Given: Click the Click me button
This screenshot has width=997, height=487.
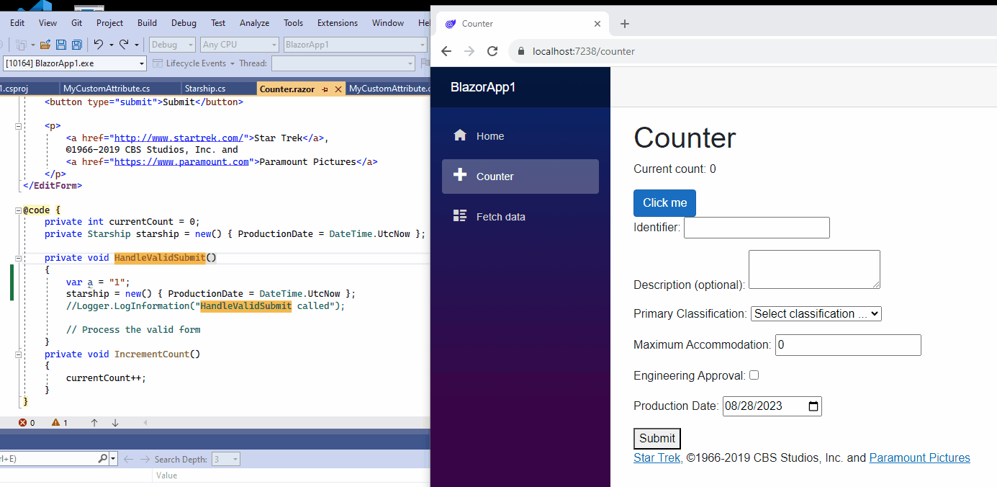Looking at the screenshot, I should pyautogui.click(x=664, y=203).
